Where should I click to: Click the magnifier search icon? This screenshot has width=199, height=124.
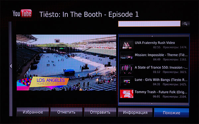pyautogui.click(x=185, y=24)
